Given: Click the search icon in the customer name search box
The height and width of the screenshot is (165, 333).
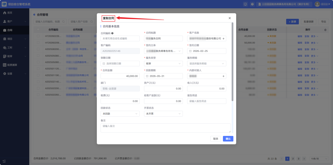Looking at the screenshot, I should (92, 22).
